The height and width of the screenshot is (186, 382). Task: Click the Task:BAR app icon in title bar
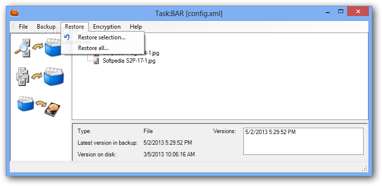pyautogui.click(x=15, y=13)
